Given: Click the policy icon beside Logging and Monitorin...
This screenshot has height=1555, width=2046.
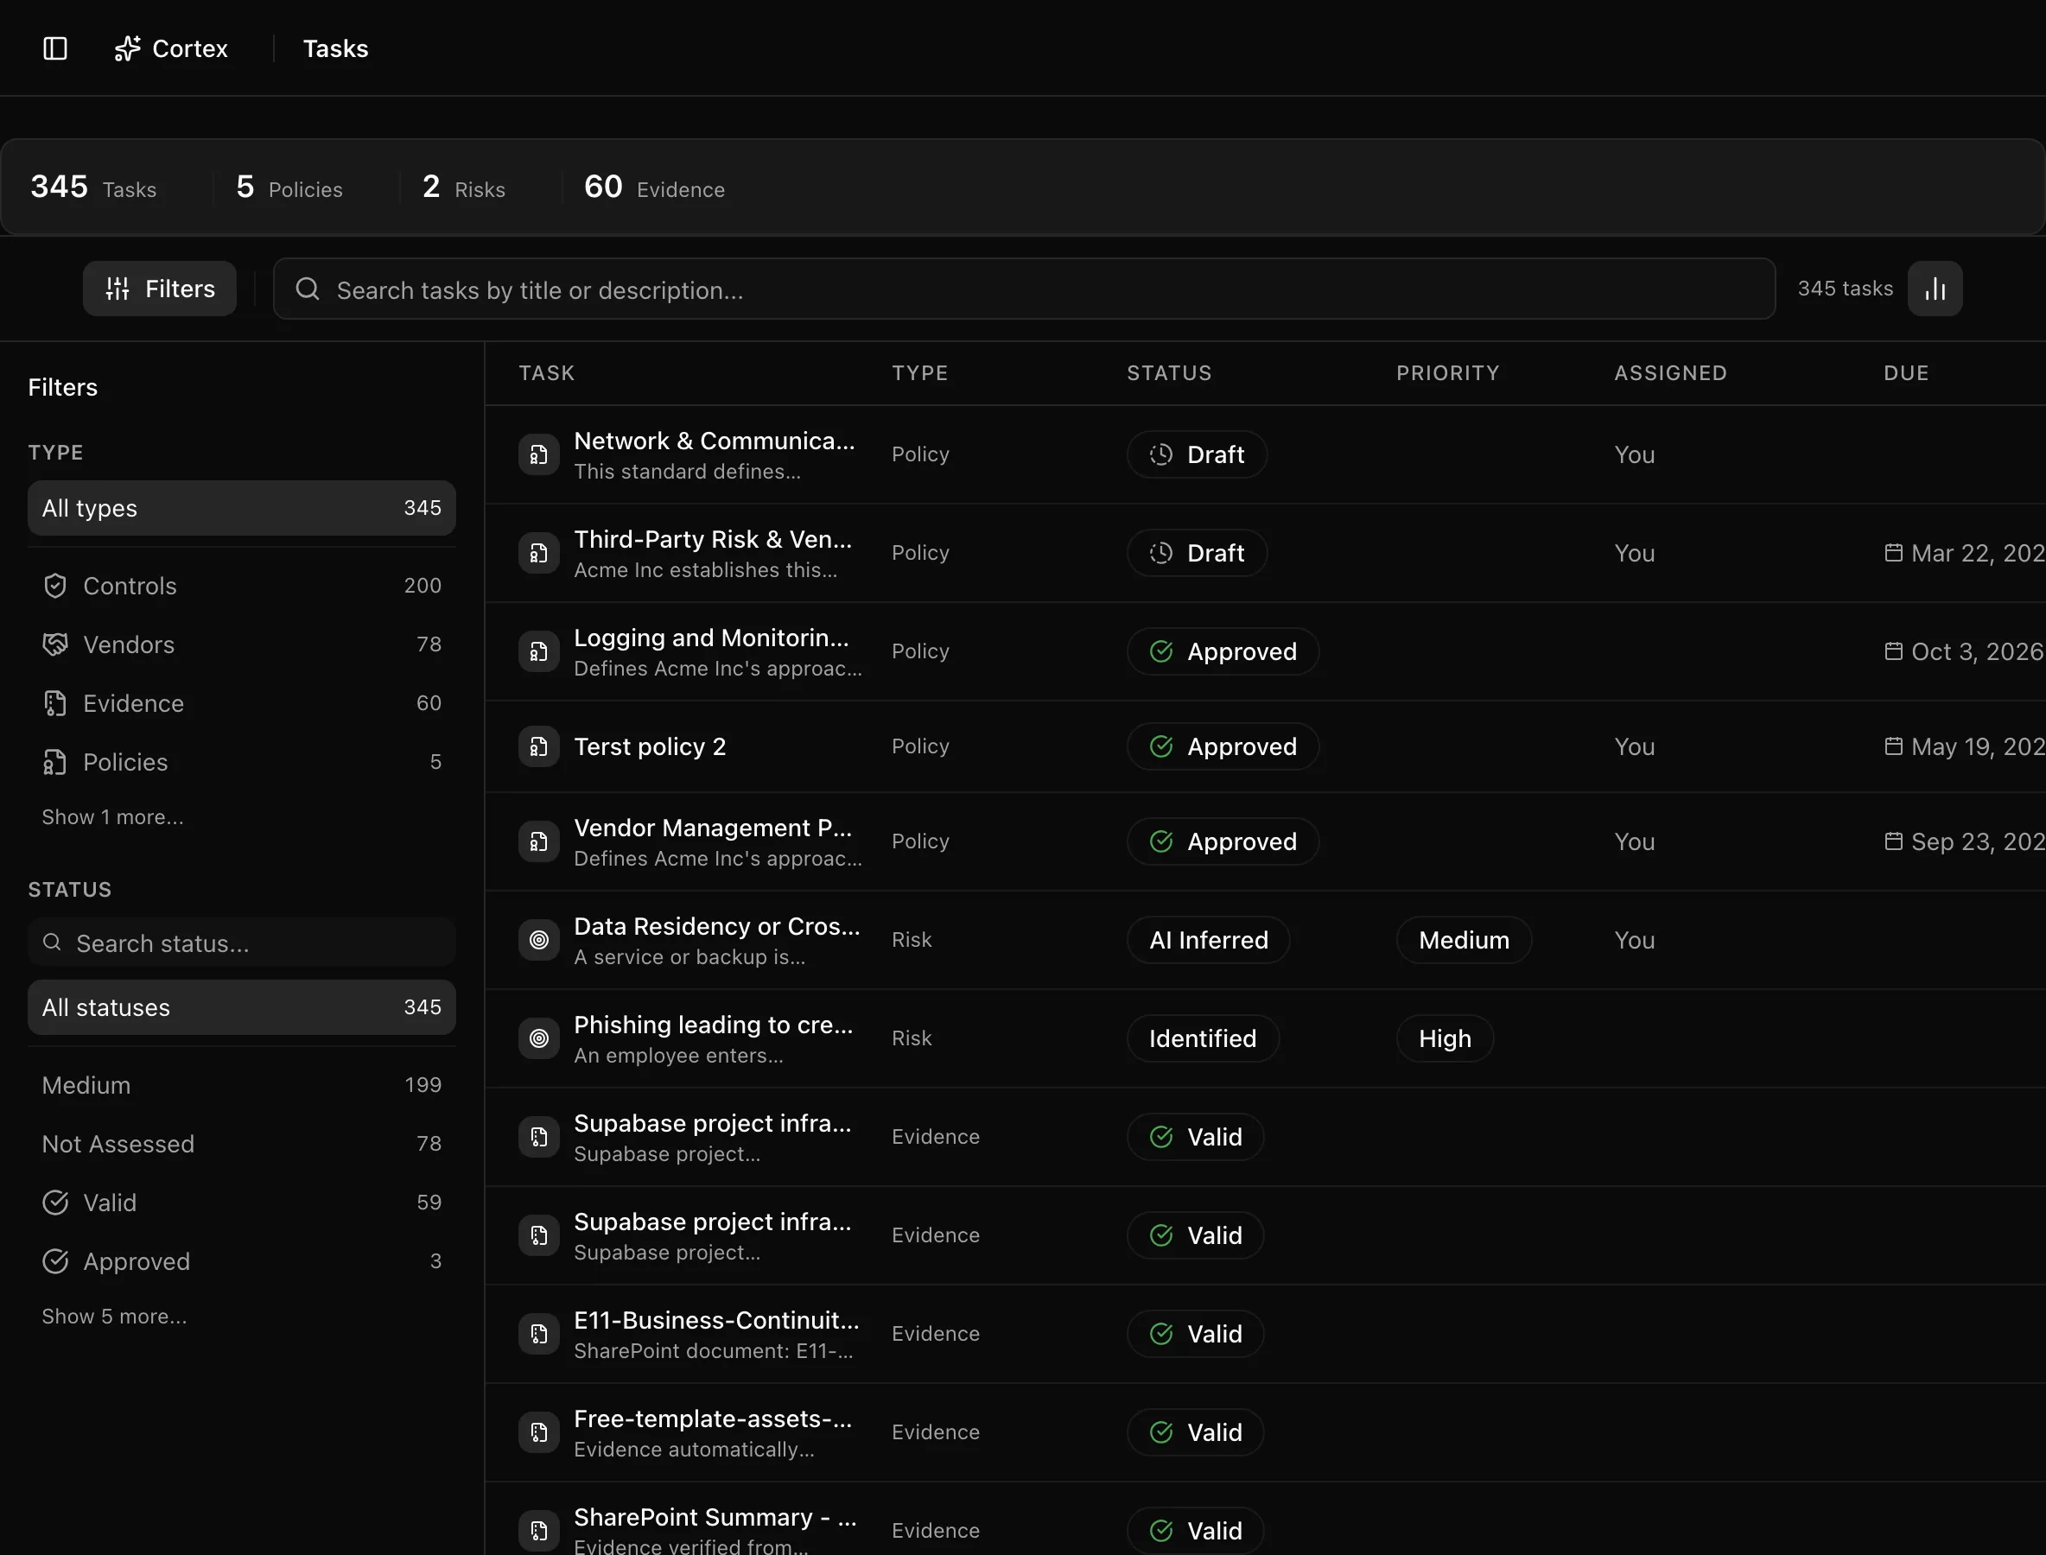Looking at the screenshot, I should [x=539, y=651].
